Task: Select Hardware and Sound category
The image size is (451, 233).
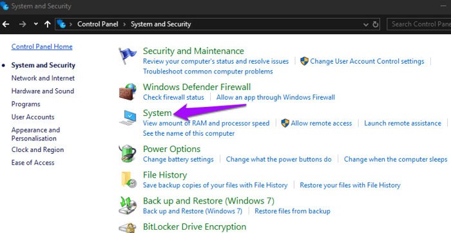Action: [43, 91]
